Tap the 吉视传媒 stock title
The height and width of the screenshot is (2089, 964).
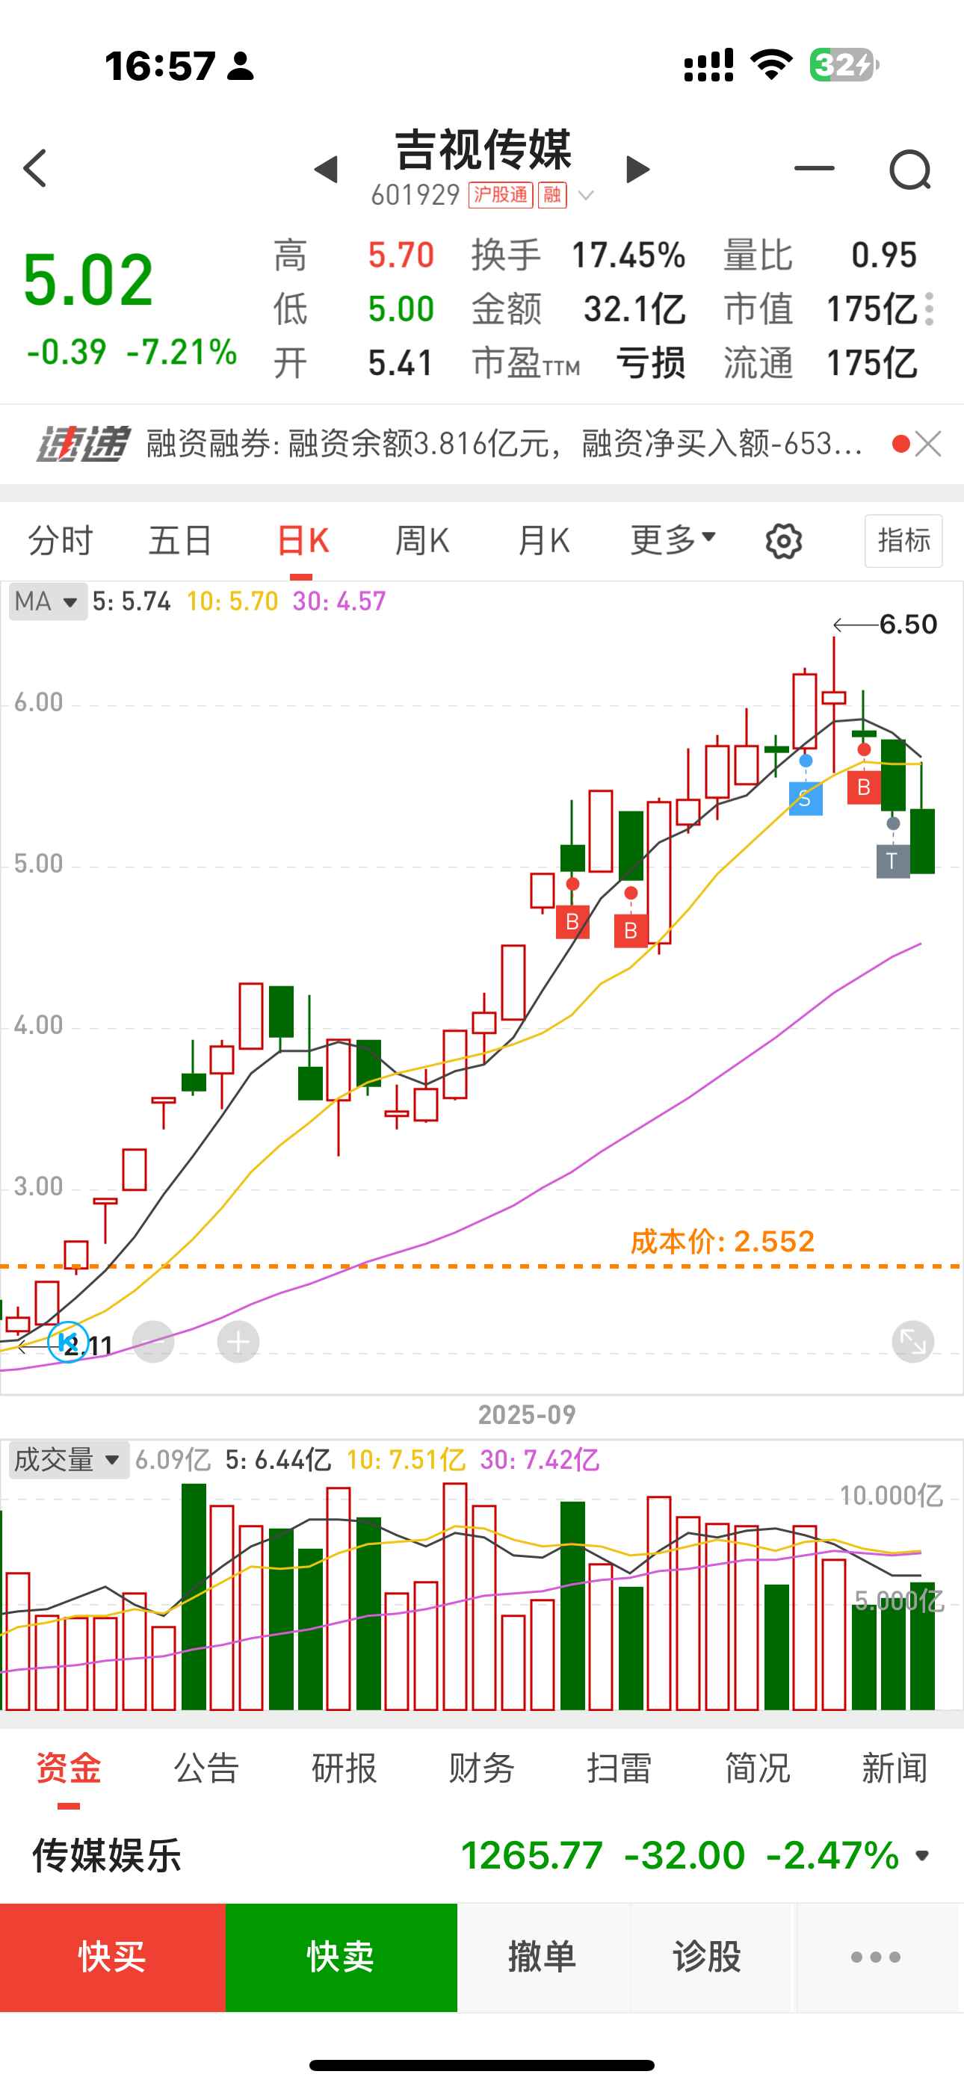483,149
